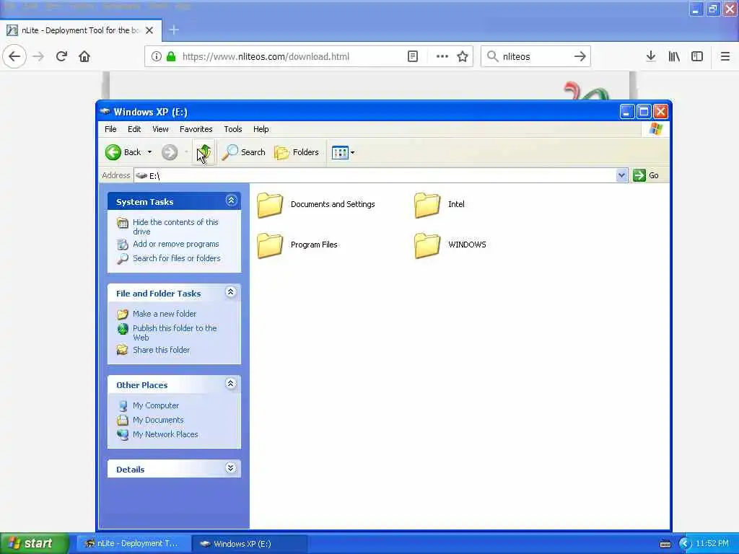The image size is (739, 554).
Task: Click the greyed Forward arrow in Explorer
Action: click(x=170, y=152)
